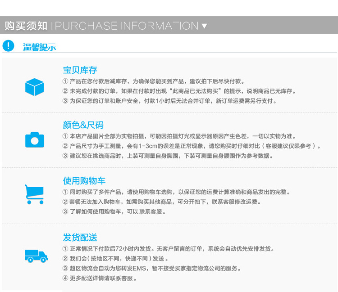This screenshot has width=338, height=292.
Task: Select the 购买须知 header title
Action: click(26, 26)
